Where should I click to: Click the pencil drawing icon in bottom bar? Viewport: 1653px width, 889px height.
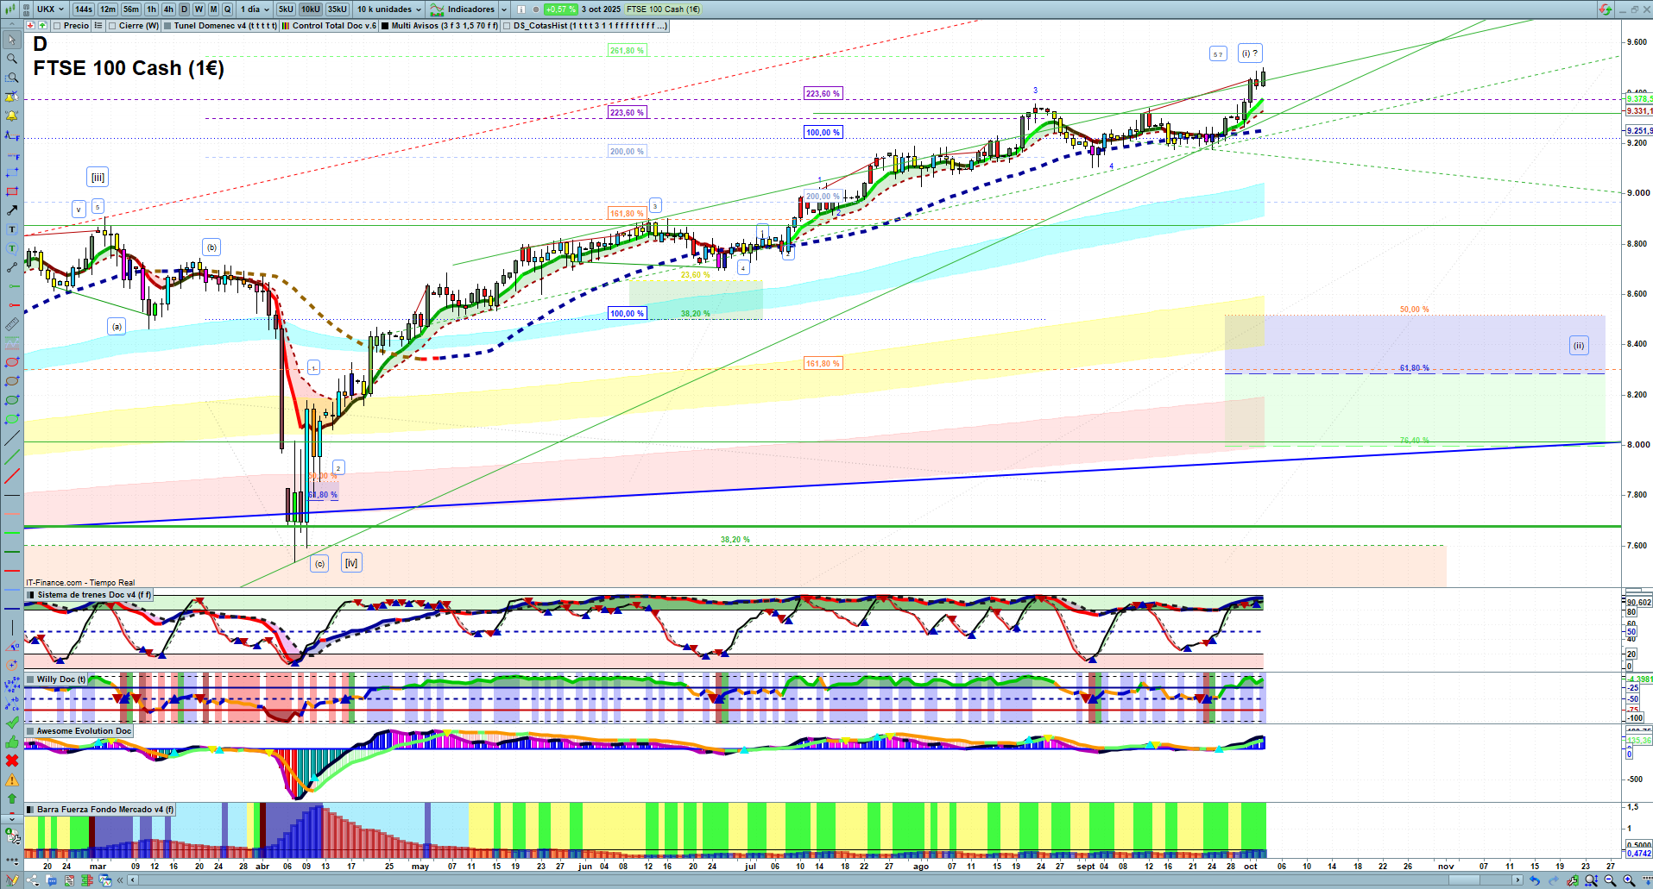[11, 880]
